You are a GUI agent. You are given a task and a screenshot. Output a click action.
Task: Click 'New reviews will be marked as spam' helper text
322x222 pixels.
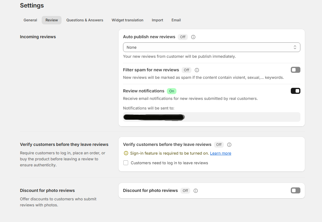coord(203,77)
